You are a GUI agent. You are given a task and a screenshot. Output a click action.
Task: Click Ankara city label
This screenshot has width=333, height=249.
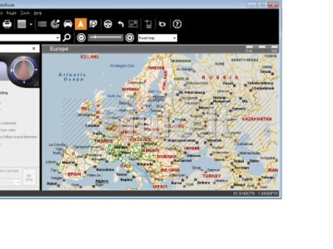[203, 183]
